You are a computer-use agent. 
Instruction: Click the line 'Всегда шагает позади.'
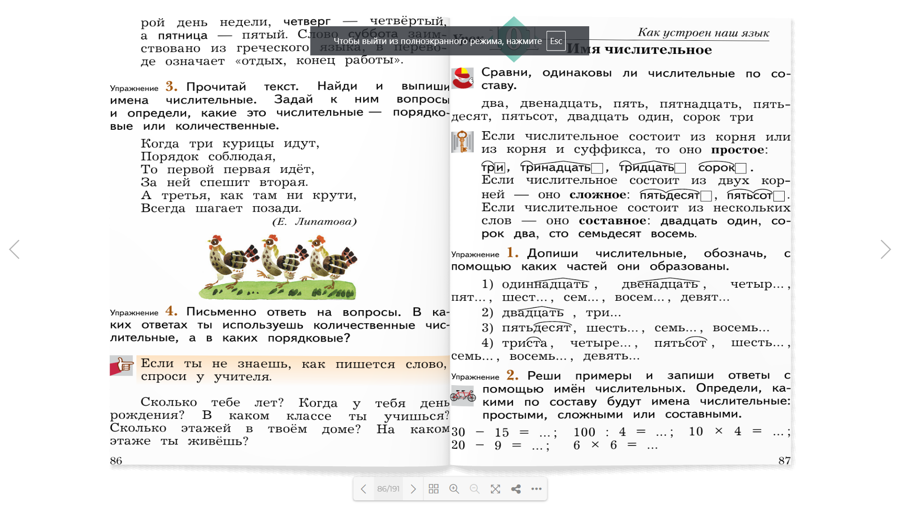coord(221,208)
